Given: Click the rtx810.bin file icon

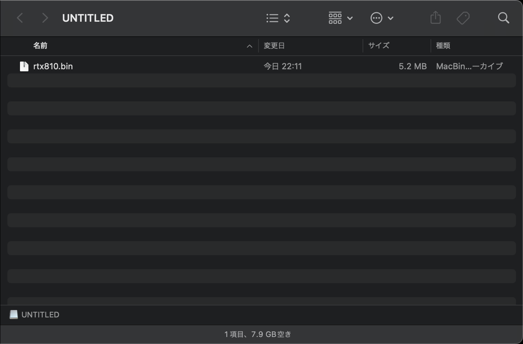Looking at the screenshot, I should coord(24,66).
